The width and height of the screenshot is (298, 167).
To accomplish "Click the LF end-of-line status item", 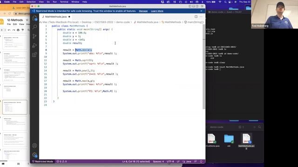I will 178,161.
